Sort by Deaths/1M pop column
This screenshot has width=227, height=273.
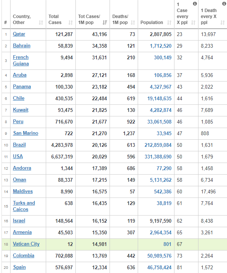[x=133, y=23]
